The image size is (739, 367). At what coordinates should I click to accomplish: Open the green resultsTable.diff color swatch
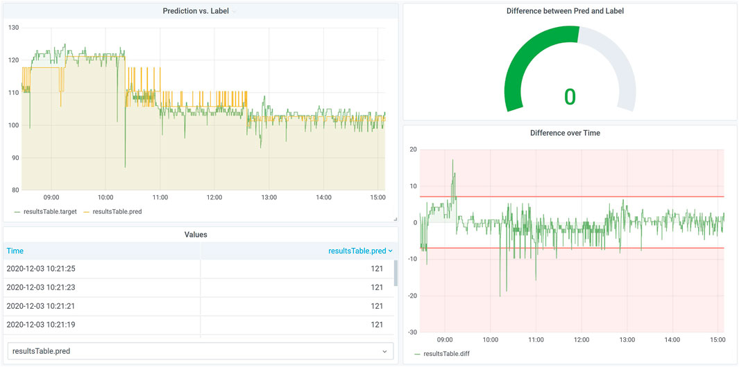pyautogui.click(x=418, y=354)
